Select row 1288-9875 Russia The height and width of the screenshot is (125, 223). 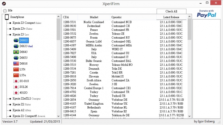point(125,38)
